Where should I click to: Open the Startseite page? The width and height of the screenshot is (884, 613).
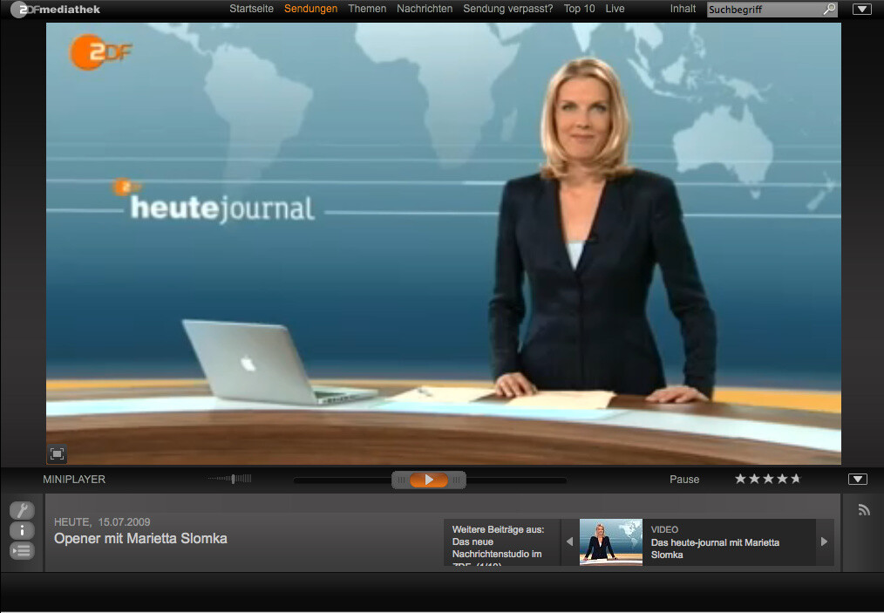[251, 9]
